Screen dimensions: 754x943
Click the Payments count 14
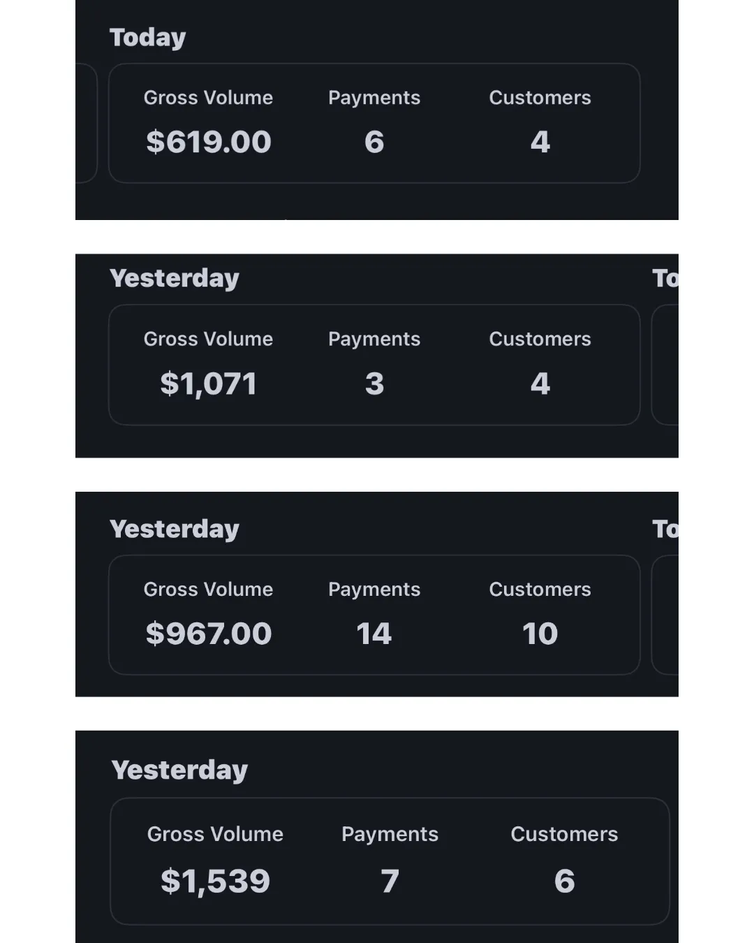click(x=374, y=634)
